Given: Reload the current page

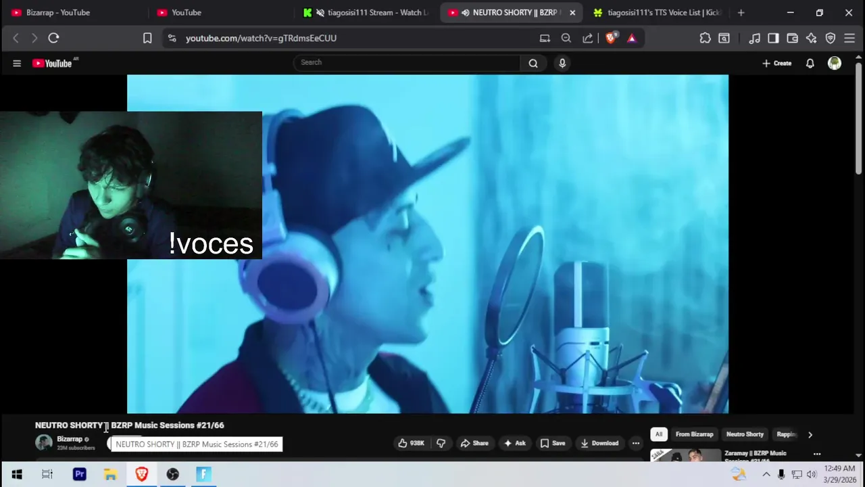Looking at the screenshot, I should coord(53,39).
